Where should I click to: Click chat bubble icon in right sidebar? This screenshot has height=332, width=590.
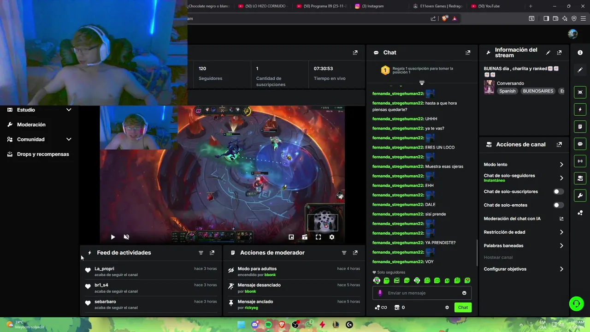(x=580, y=144)
